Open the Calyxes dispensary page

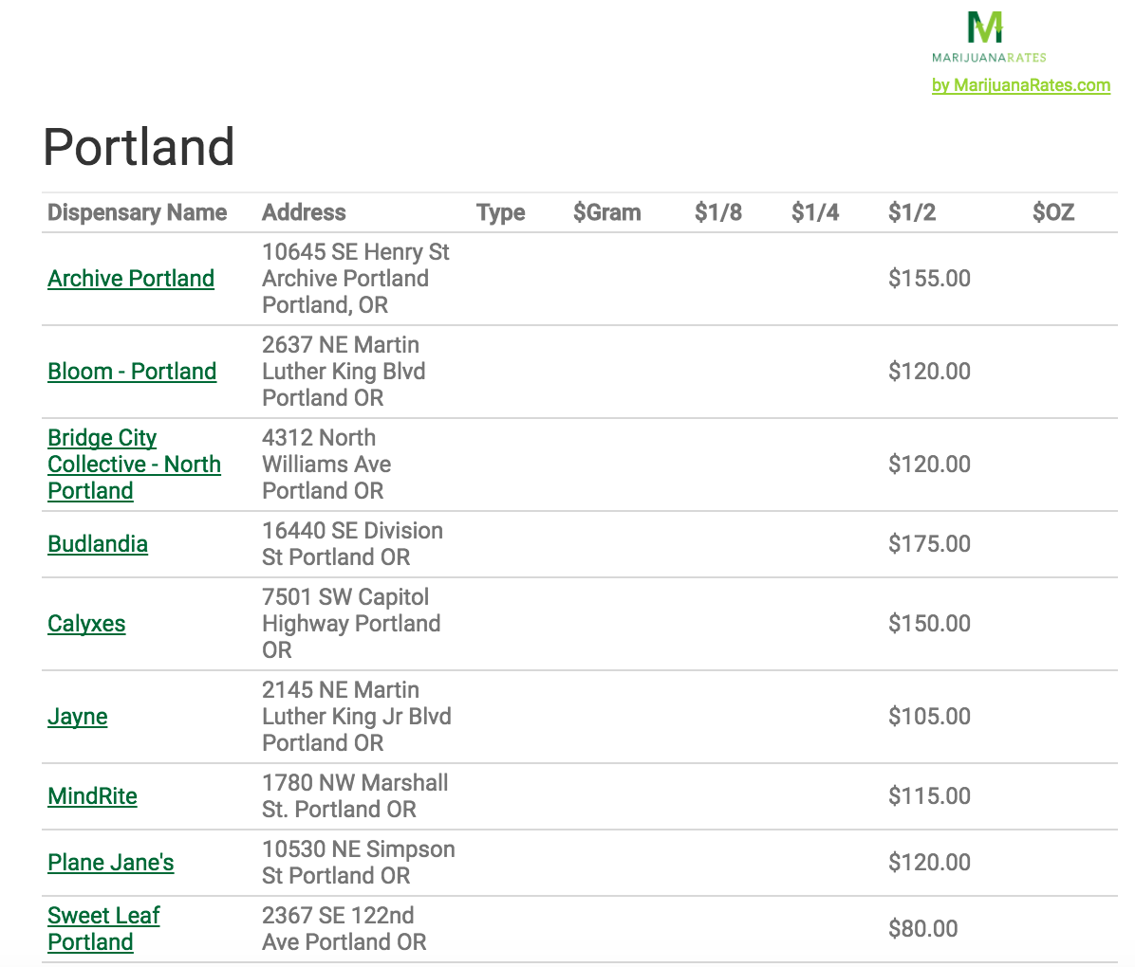point(86,624)
